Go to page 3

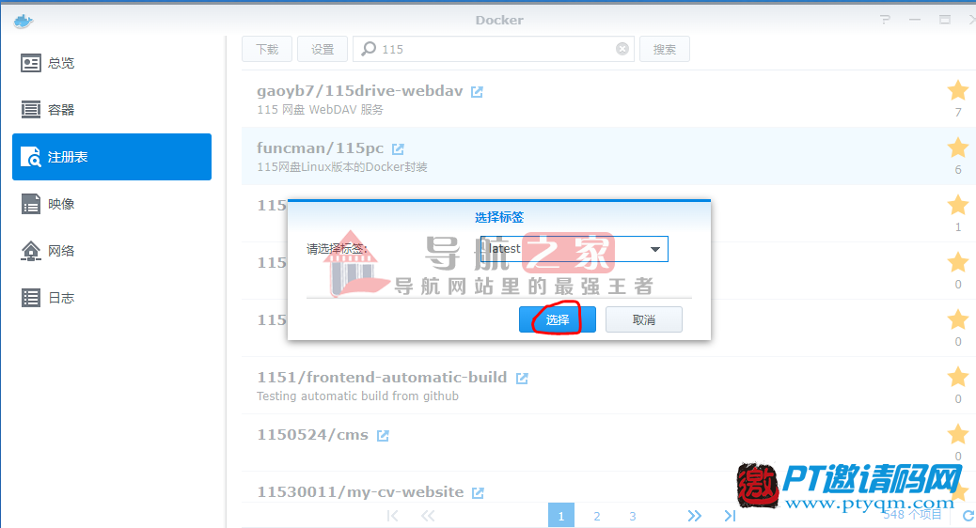633,516
